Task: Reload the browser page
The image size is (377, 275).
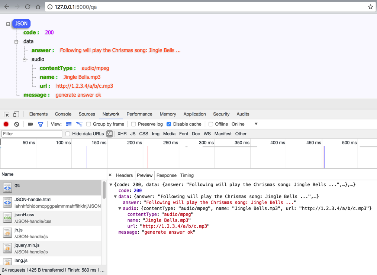Action: tap(28, 7)
